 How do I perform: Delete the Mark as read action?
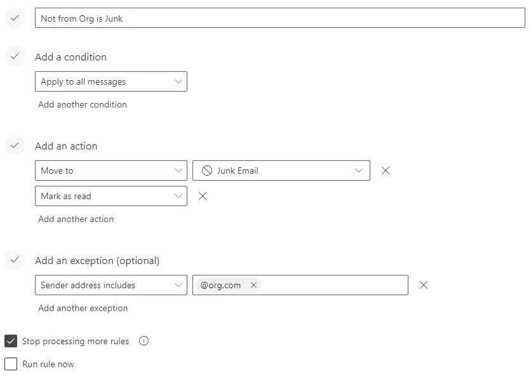tap(203, 196)
